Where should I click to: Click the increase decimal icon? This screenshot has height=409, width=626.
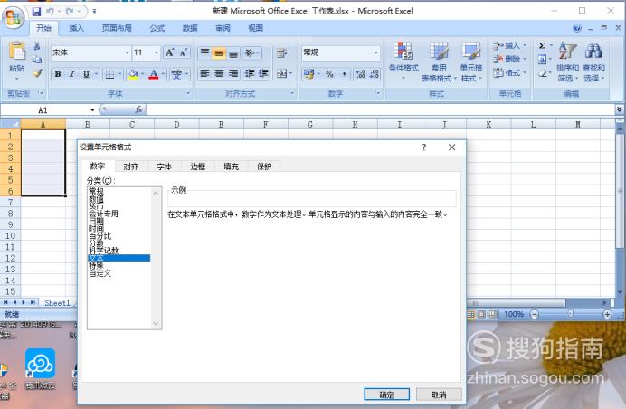(361, 74)
